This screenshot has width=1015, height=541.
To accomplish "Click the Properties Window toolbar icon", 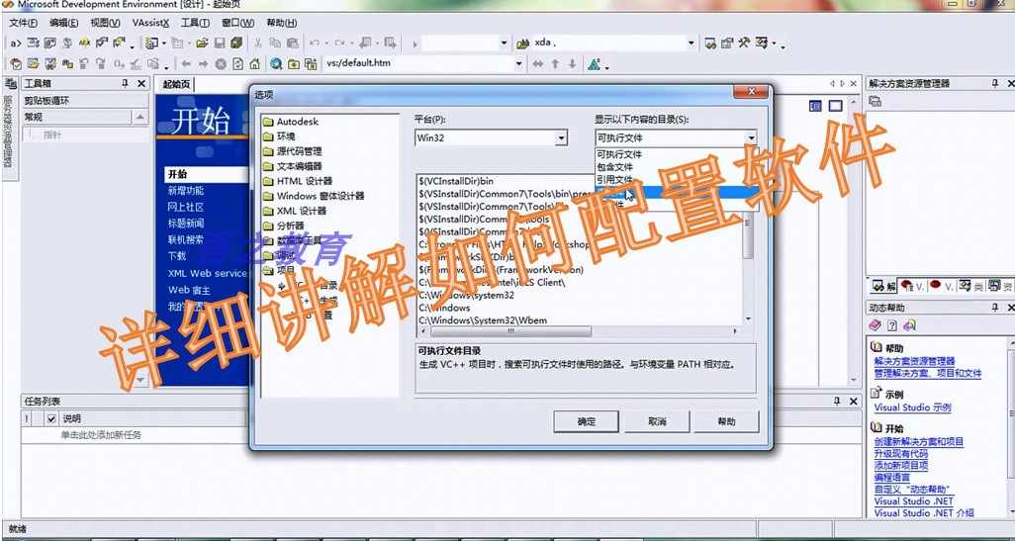I will point(727,43).
